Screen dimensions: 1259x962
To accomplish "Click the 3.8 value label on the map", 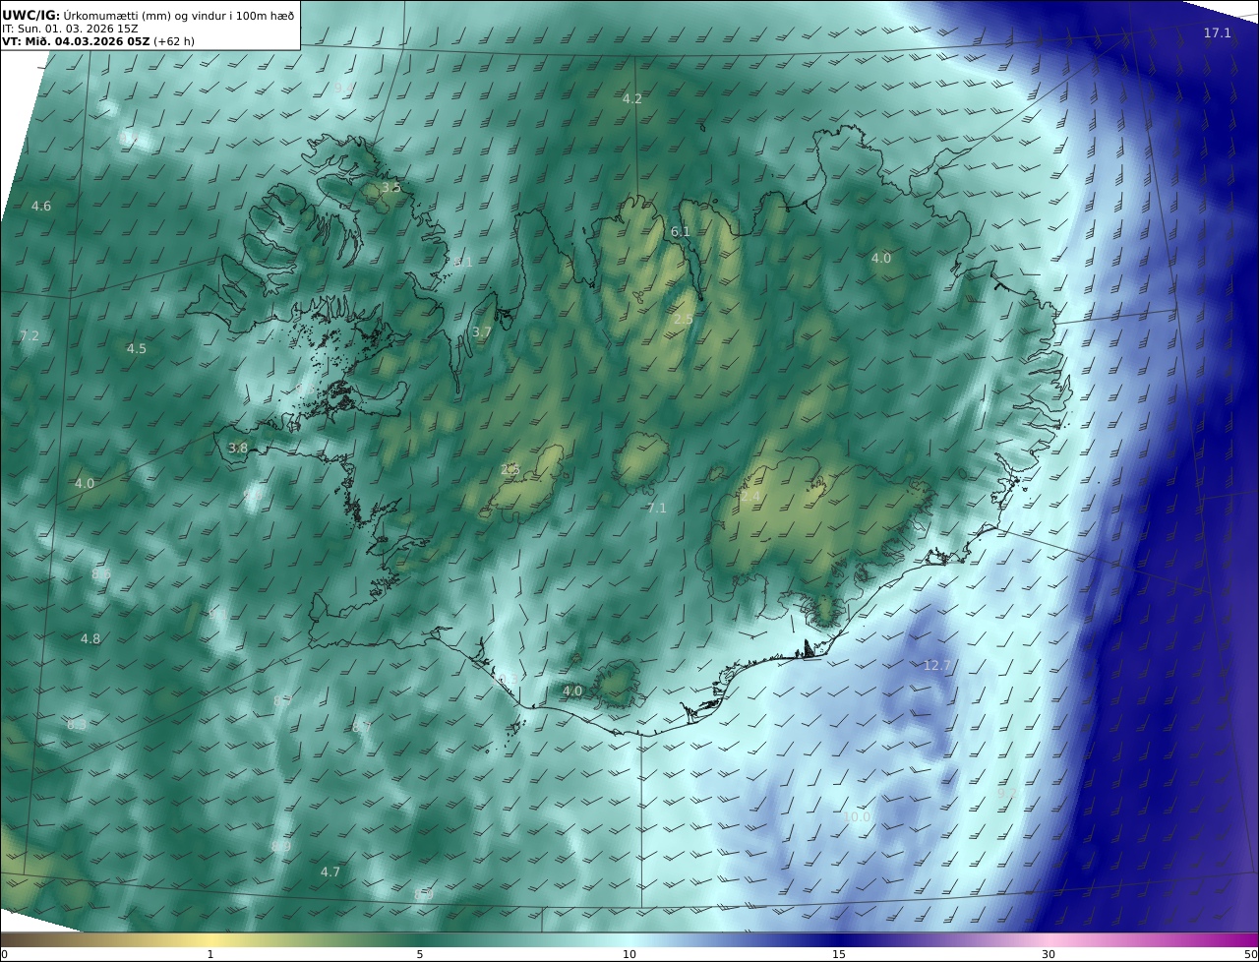I will (238, 449).
